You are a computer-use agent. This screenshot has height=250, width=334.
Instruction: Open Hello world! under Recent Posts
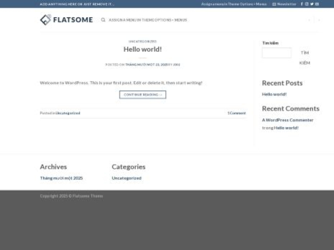[x=274, y=94]
